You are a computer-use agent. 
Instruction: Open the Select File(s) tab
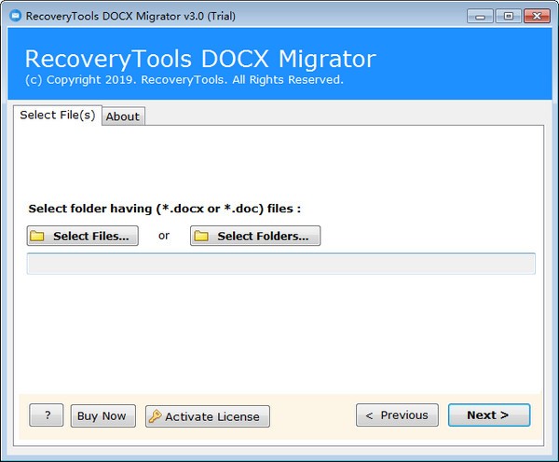tap(57, 115)
